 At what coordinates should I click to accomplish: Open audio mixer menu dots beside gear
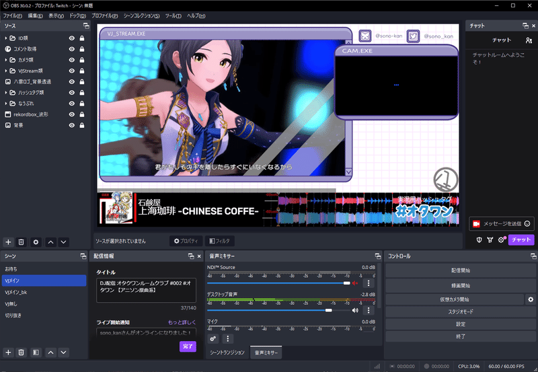pyautogui.click(x=227, y=339)
